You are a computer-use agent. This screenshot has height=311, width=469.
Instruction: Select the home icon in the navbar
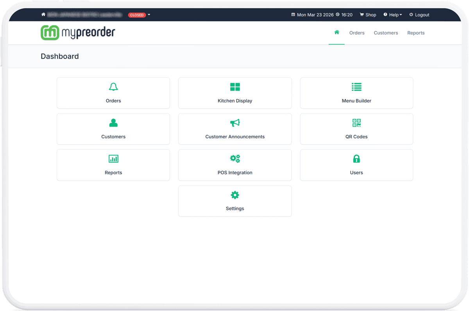pyautogui.click(x=337, y=32)
